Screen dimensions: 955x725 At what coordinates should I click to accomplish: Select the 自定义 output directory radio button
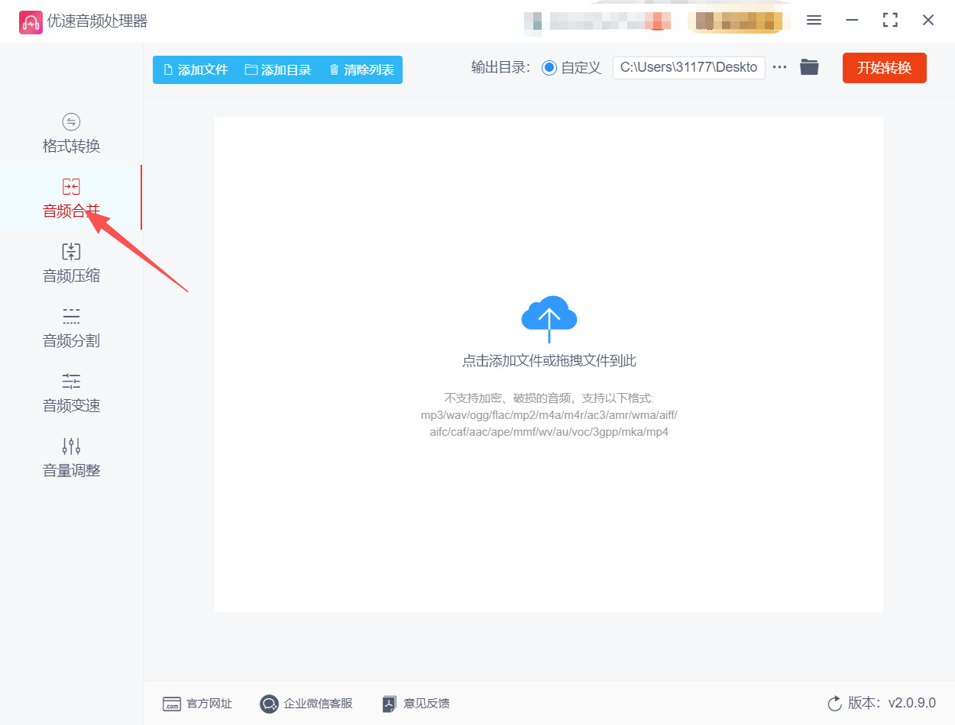pos(549,67)
